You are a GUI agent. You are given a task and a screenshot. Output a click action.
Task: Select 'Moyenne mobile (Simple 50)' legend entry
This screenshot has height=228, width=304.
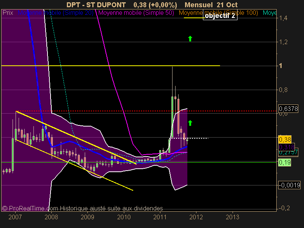click(136, 13)
